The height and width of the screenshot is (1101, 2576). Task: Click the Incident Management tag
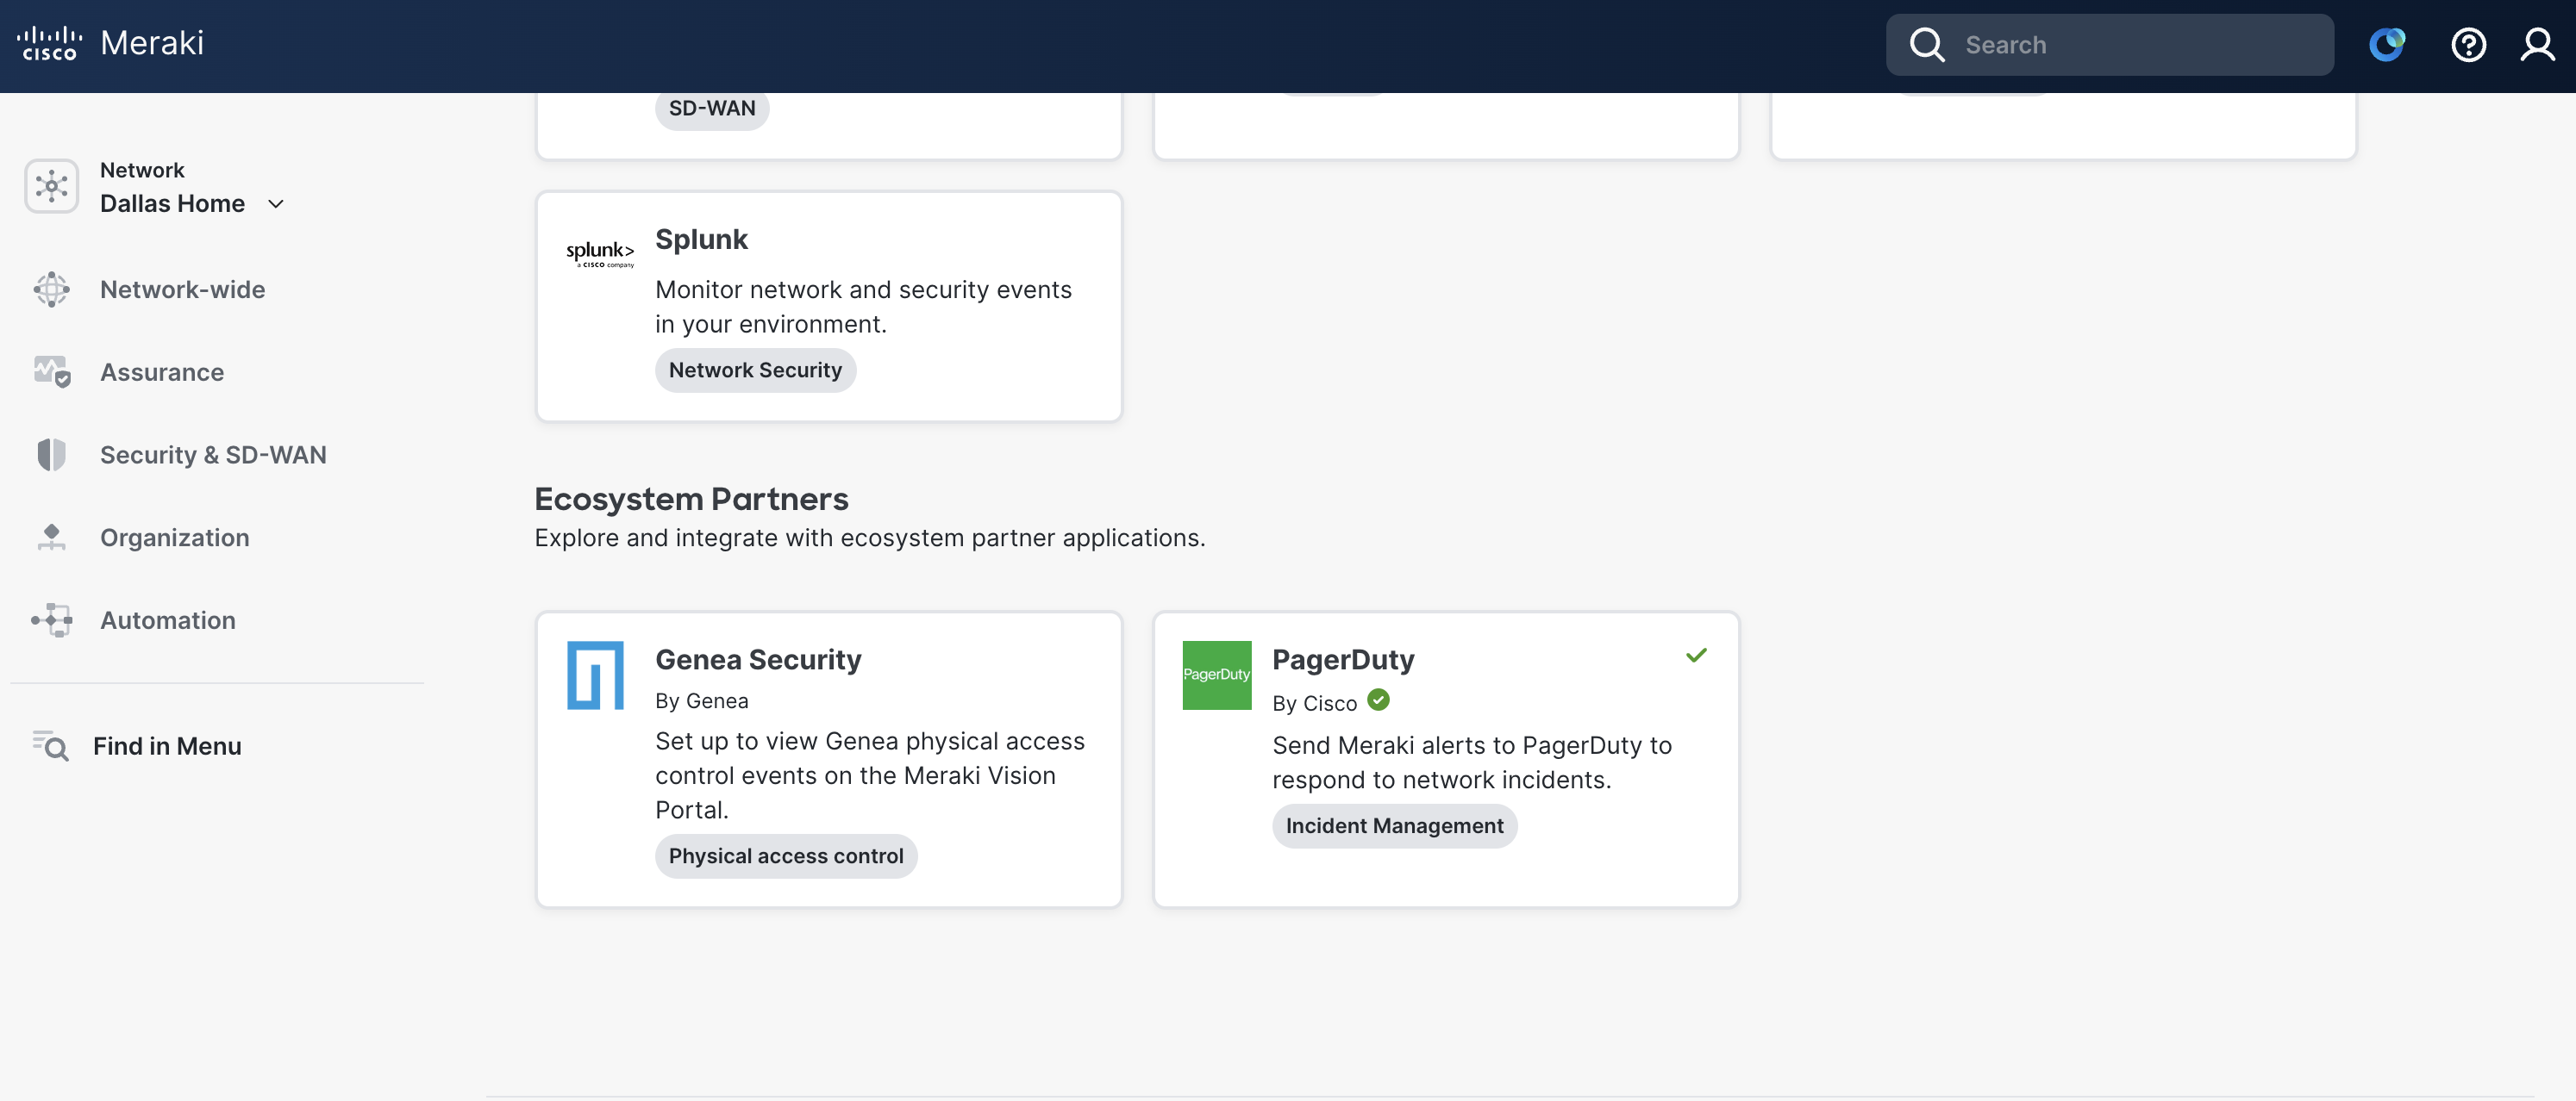pyautogui.click(x=1393, y=826)
